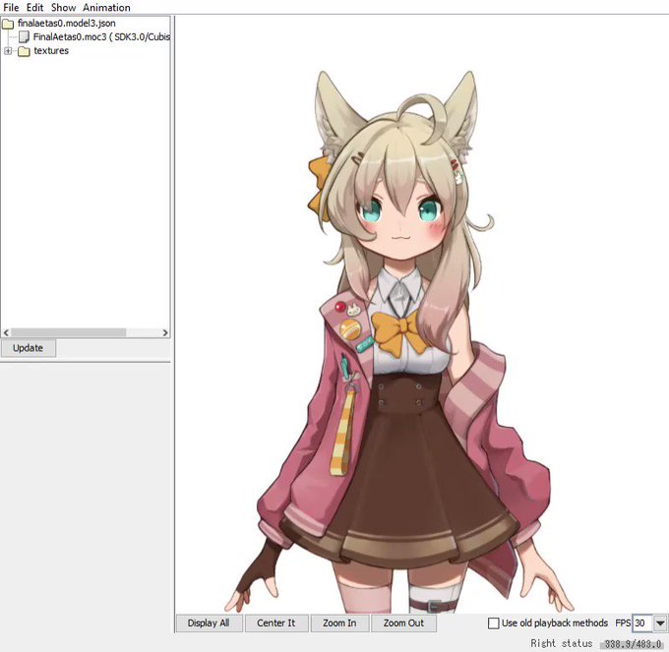Click the textures folder icon

(24, 51)
